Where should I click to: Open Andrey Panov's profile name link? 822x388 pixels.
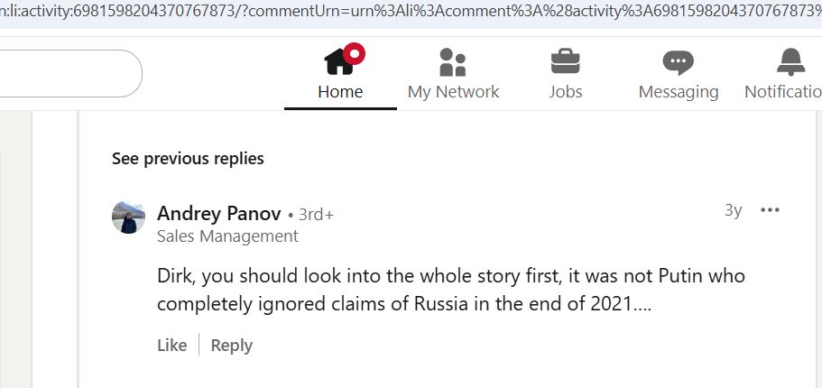(x=218, y=214)
